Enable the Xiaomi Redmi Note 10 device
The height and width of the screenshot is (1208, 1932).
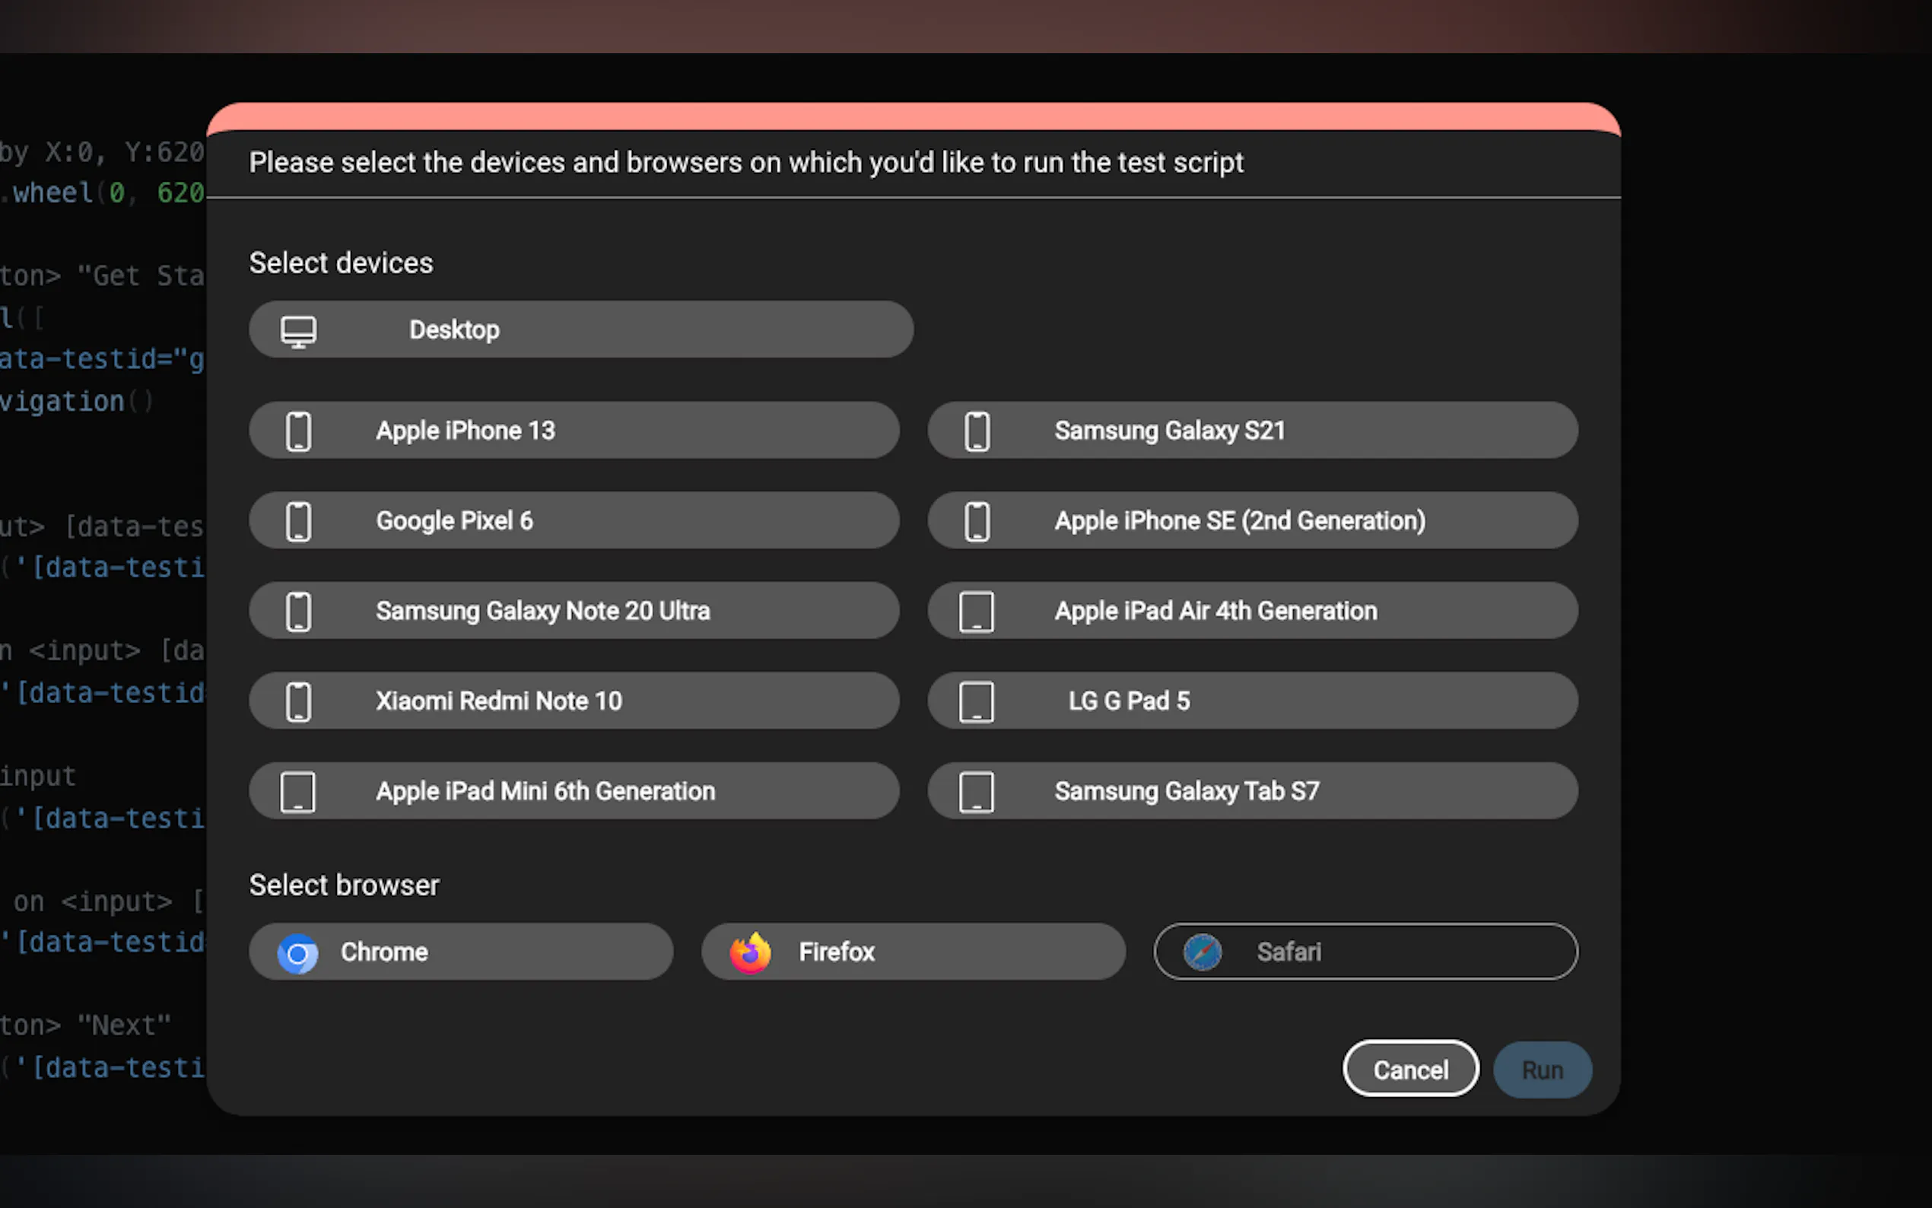(x=574, y=701)
